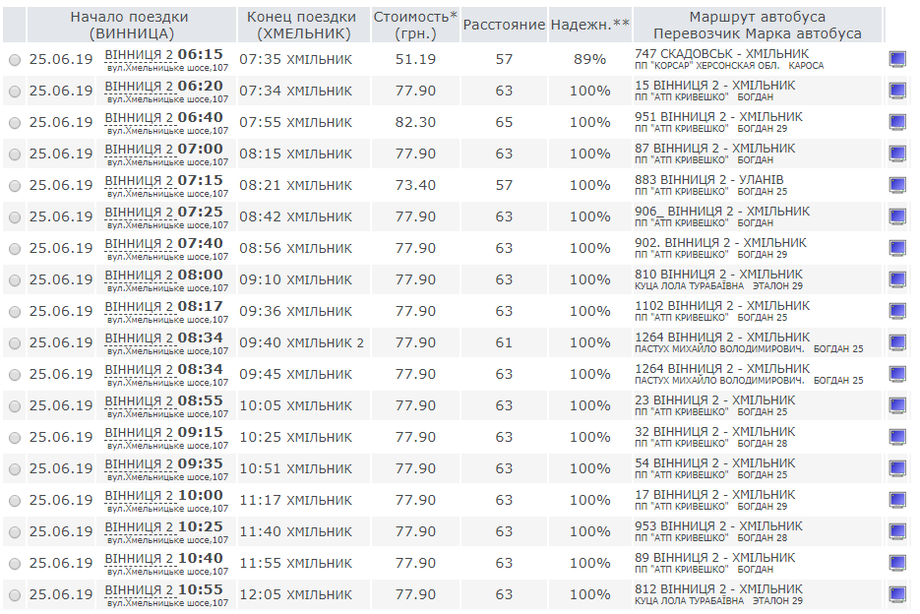Select the 09:15 departure radio button
Image resolution: width=920 pixels, height=614 pixels.
(15, 438)
